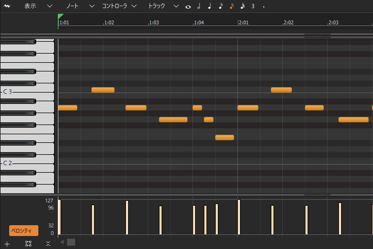Expand the 表示 dropdown arrow
Image resolution: width=373 pixels, height=249 pixels.
click(x=50, y=6)
